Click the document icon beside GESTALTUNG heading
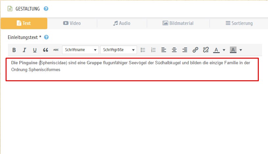The height and width of the screenshot is (154, 268). pos(10,9)
